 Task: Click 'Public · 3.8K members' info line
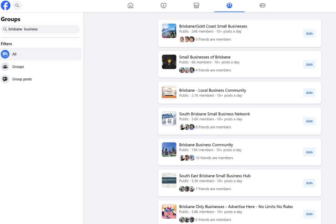click(211, 212)
